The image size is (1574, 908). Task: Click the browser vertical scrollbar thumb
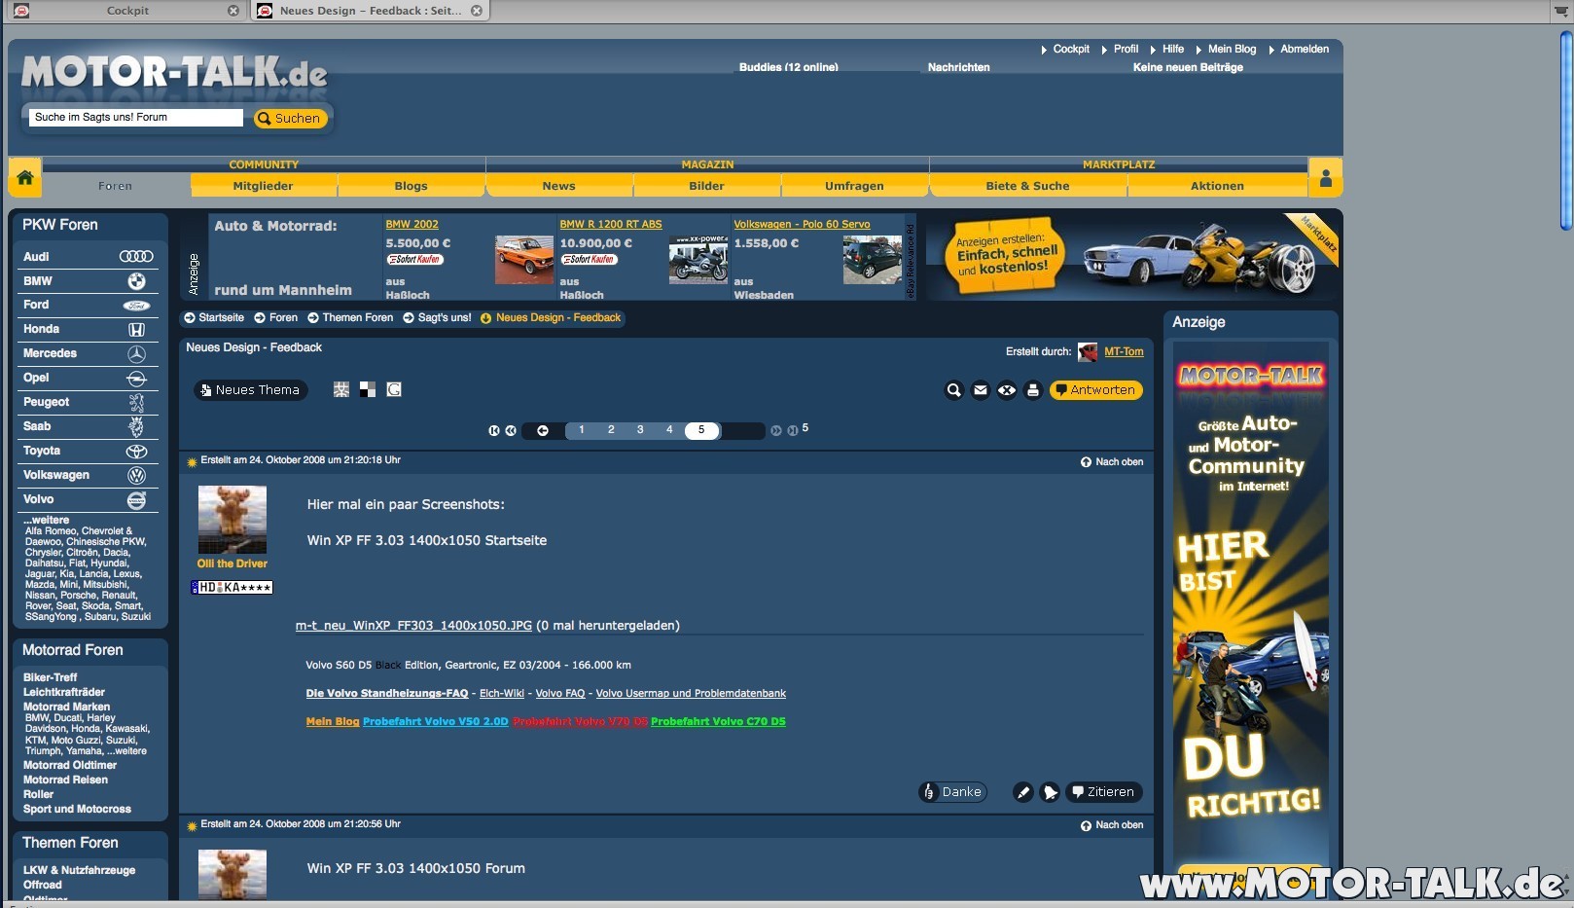1565,130
